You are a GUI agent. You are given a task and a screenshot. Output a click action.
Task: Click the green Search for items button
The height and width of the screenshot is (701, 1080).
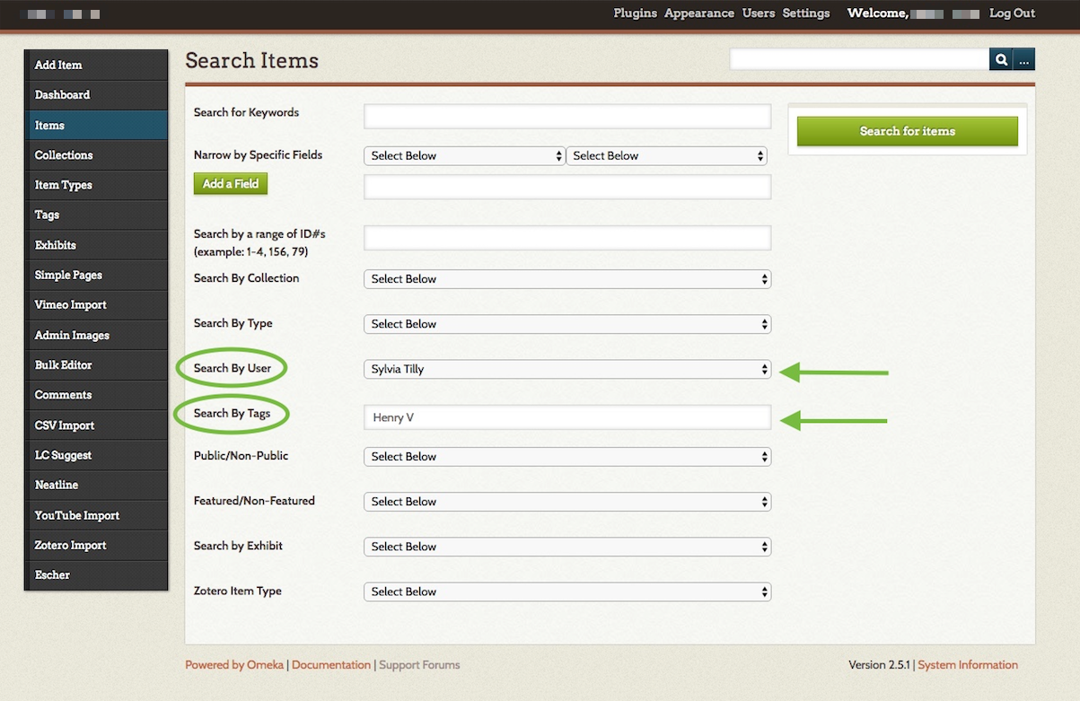[x=908, y=131]
